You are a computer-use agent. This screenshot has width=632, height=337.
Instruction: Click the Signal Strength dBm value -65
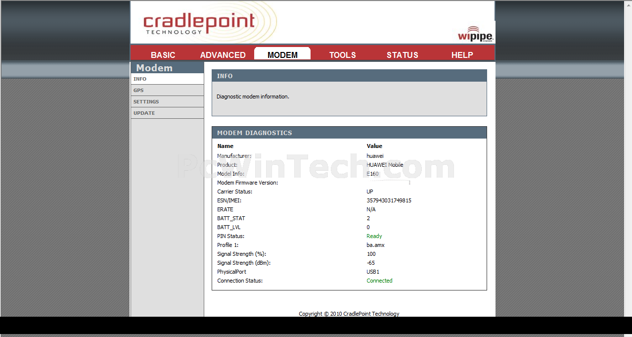[370, 263]
